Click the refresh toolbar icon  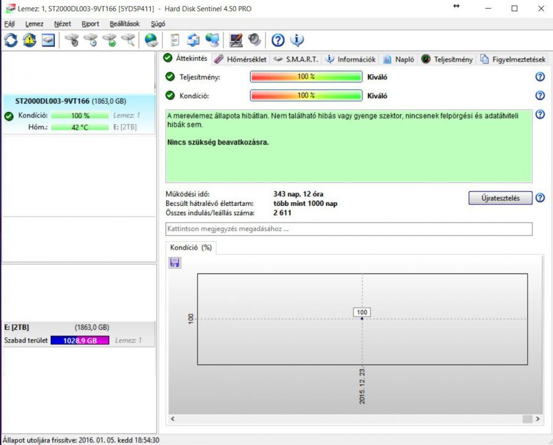(x=10, y=40)
